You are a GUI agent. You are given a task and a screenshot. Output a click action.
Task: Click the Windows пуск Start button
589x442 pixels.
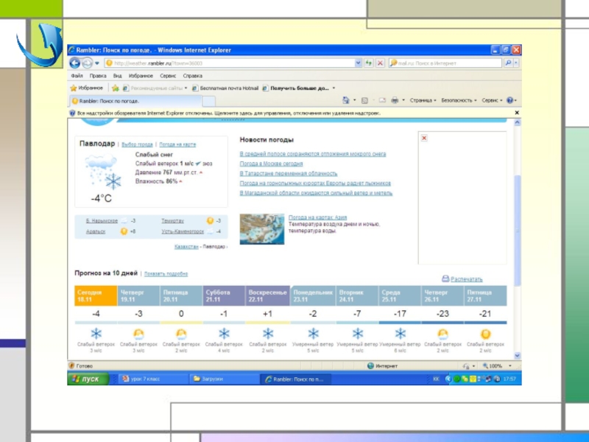88,379
